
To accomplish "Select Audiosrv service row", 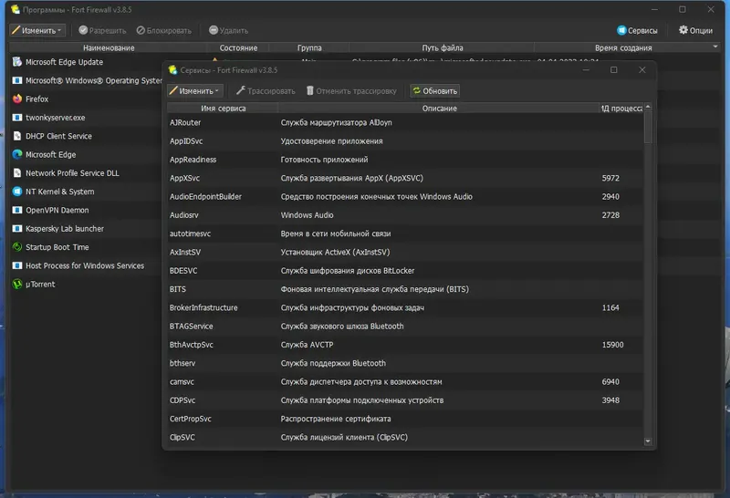I will pos(405,215).
